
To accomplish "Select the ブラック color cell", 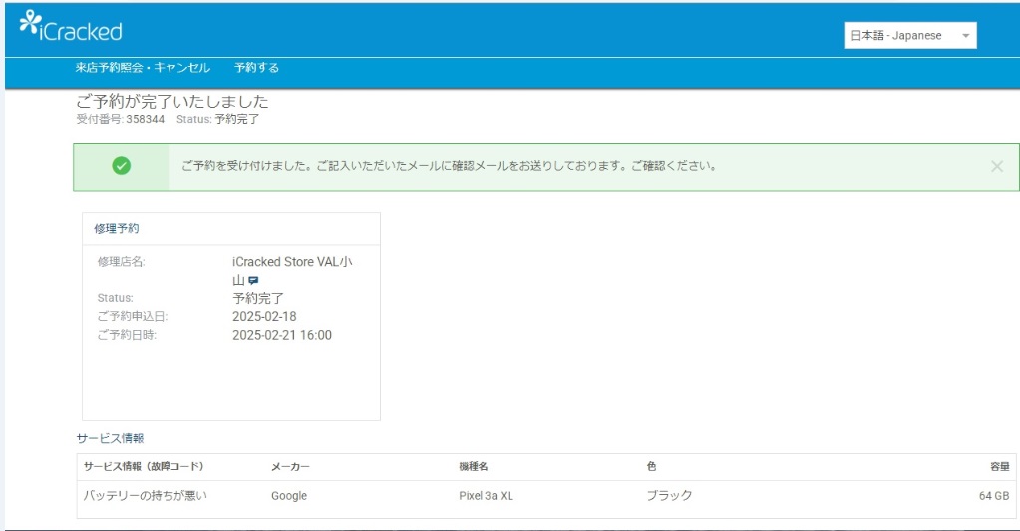I will tap(669, 496).
